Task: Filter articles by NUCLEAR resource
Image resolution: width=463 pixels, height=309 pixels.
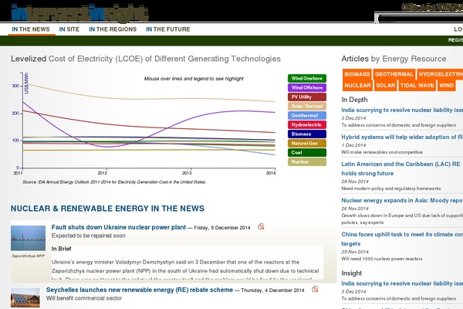Action: [357, 86]
